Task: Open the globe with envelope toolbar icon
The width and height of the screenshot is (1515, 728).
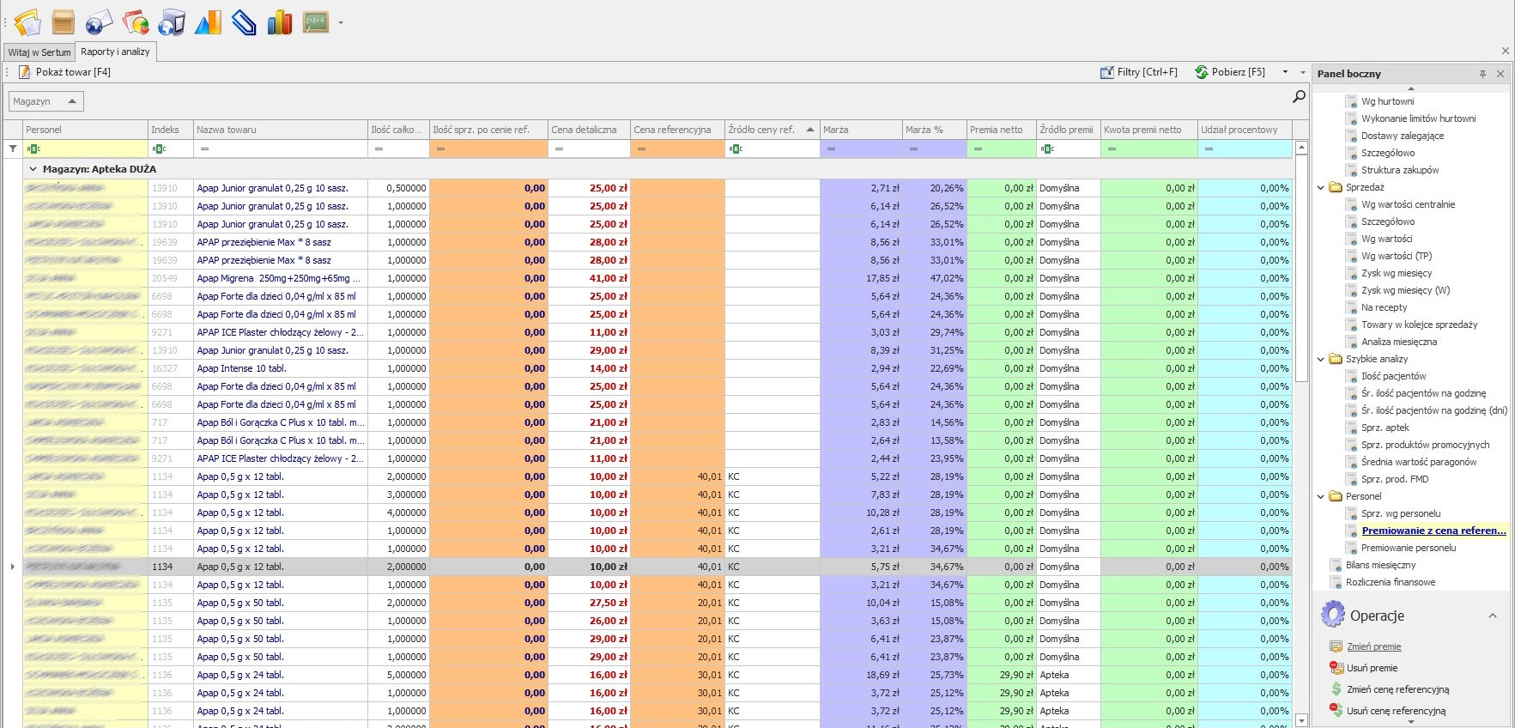Action: tap(99, 21)
